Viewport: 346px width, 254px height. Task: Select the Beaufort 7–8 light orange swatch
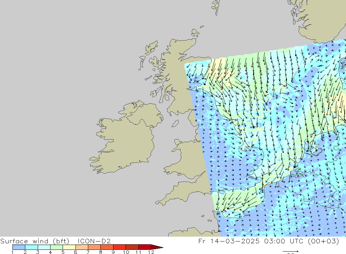pyautogui.click(x=94, y=247)
